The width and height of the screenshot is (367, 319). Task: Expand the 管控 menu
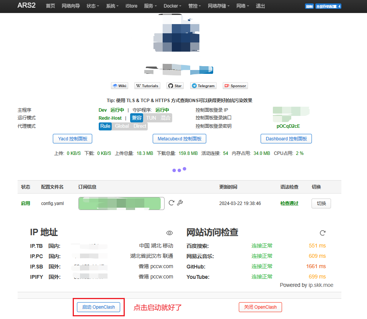click(194, 6)
